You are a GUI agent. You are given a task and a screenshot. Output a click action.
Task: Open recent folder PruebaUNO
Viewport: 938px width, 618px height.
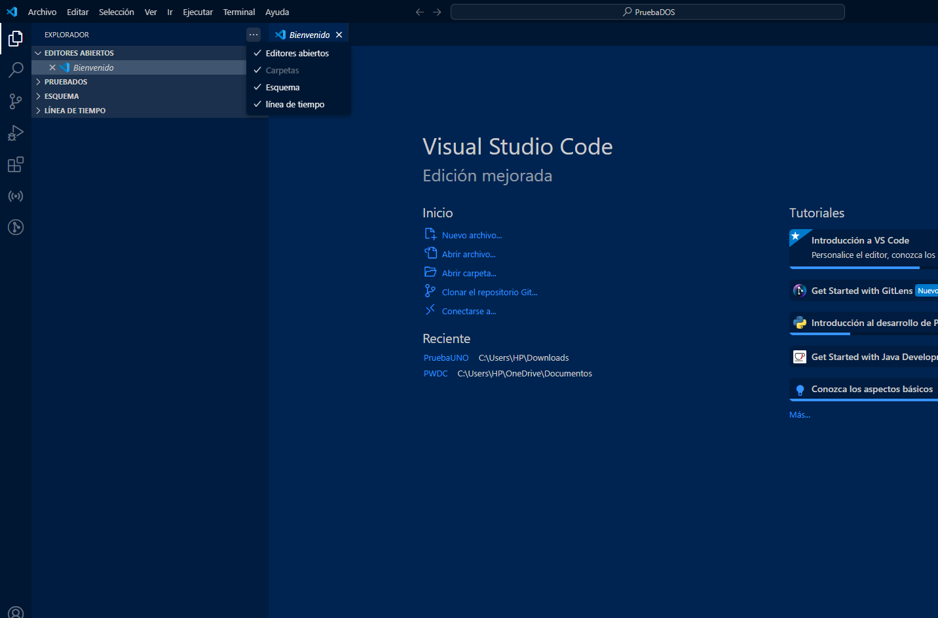click(x=446, y=357)
